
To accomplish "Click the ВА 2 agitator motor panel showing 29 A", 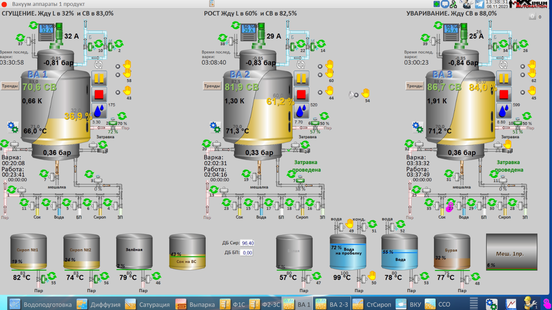I will 249,32.
